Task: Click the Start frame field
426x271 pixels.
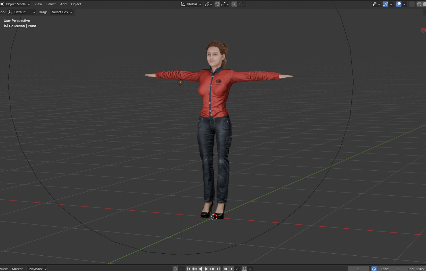Action: coord(390,269)
